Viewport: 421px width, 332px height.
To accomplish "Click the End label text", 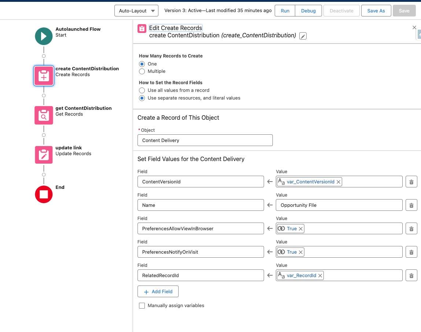I will point(60,187).
